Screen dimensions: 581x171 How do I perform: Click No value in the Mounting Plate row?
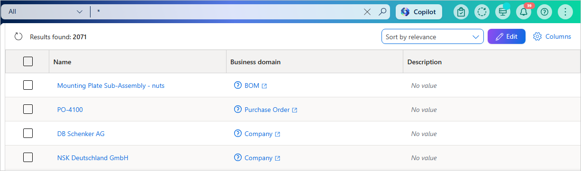click(x=424, y=85)
